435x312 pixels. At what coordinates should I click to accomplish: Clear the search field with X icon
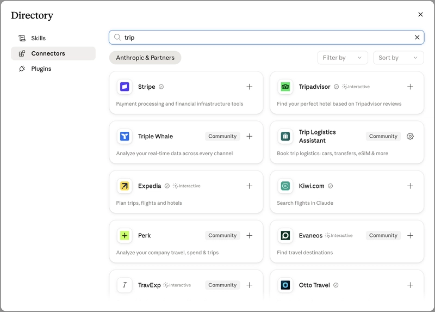[x=417, y=37]
